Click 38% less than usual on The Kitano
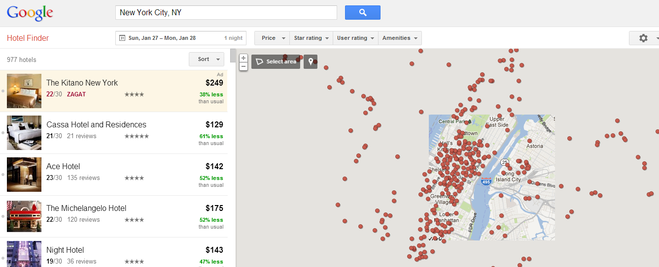Viewport: 659px width, 267px height. coord(211,98)
